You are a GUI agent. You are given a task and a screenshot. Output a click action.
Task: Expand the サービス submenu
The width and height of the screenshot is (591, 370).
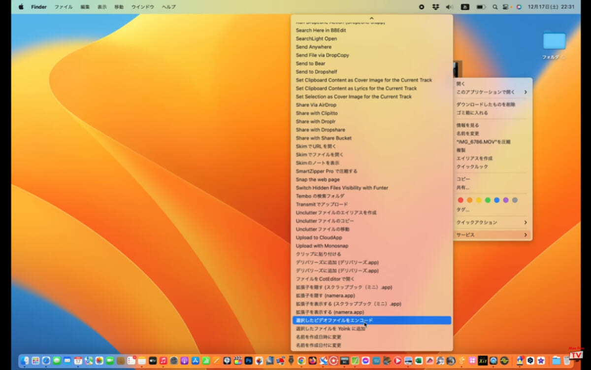pyautogui.click(x=492, y=235)
